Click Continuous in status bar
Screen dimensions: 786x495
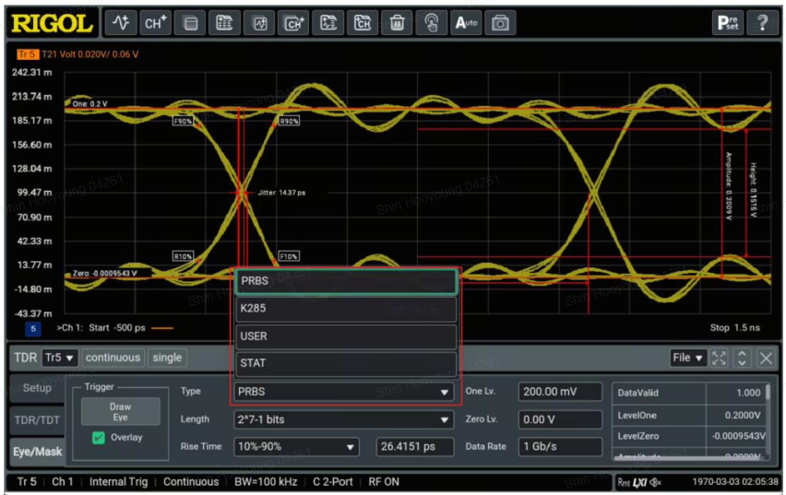point(191,482)
